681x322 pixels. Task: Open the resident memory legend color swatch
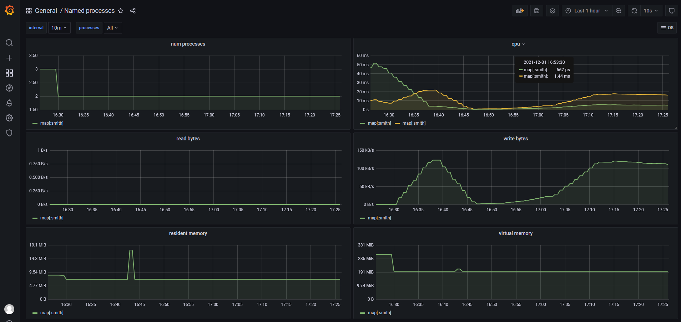tap(35, 312)
